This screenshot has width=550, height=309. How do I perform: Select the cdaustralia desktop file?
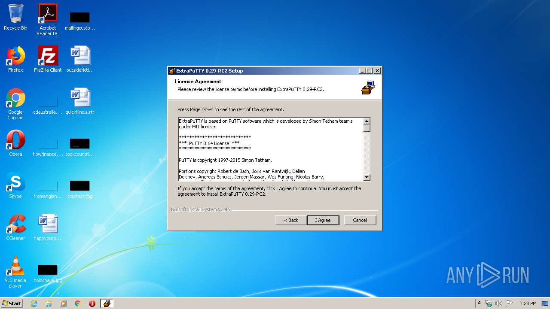[48, 106]
